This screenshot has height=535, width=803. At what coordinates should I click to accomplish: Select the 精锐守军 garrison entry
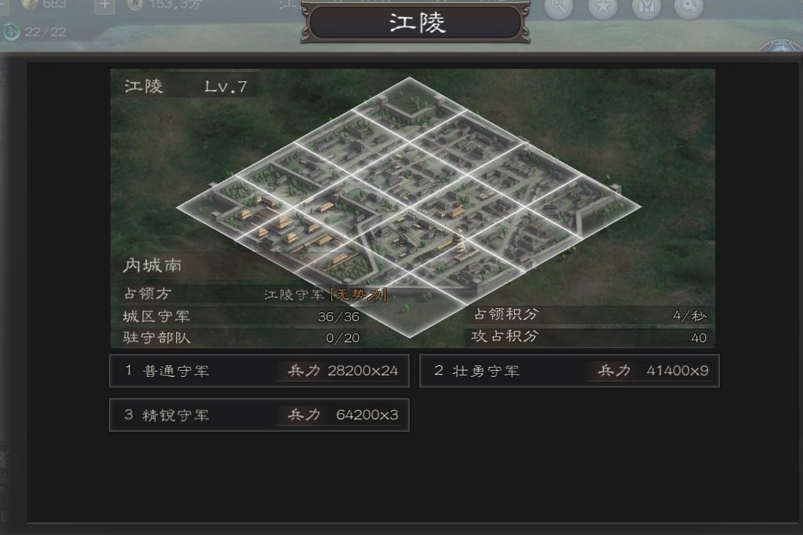pos(259,415)
